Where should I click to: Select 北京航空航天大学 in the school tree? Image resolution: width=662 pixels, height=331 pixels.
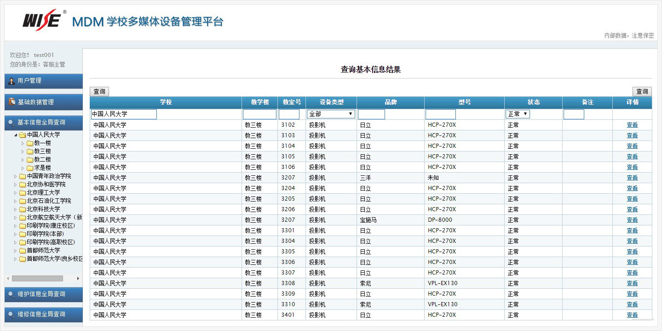(x=54, y=218)
